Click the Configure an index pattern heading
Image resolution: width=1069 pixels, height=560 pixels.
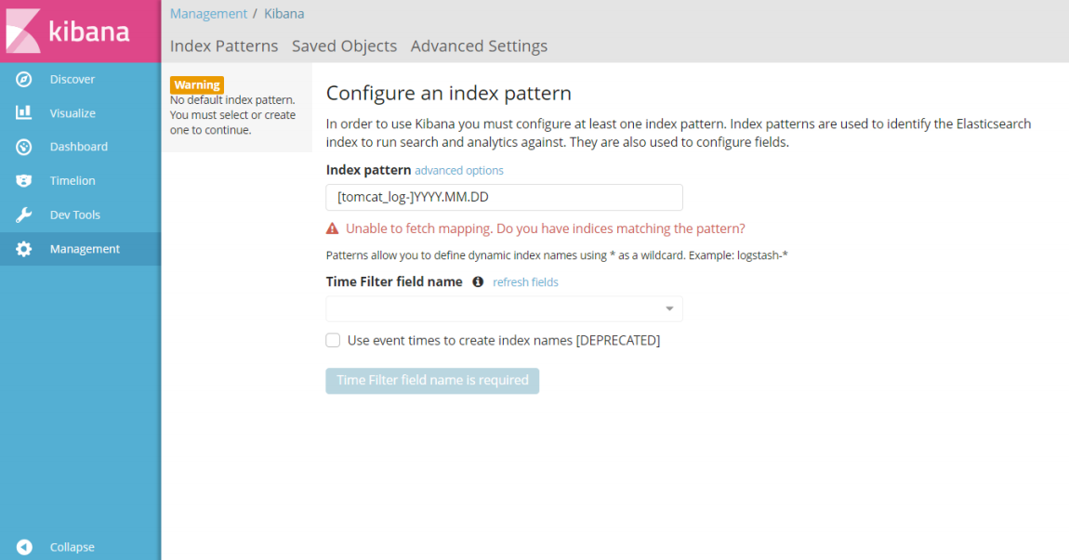[x=449, y=93]
